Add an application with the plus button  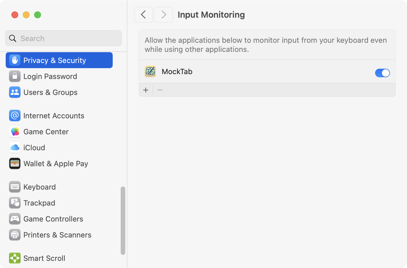pyautogui.click(x=146, y=90)
